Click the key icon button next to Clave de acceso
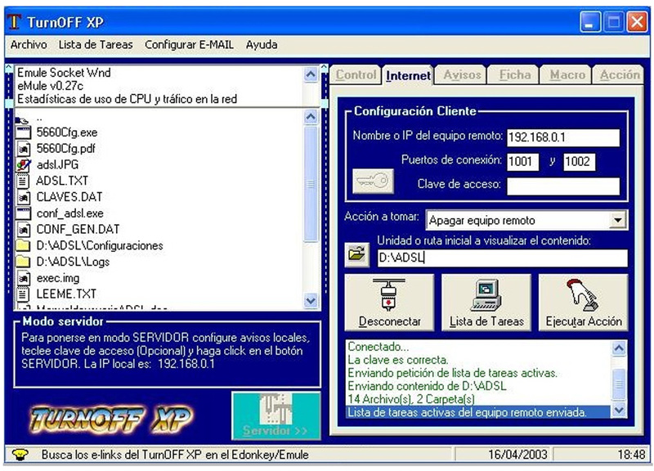654x471 pixels. pos(373,181)
